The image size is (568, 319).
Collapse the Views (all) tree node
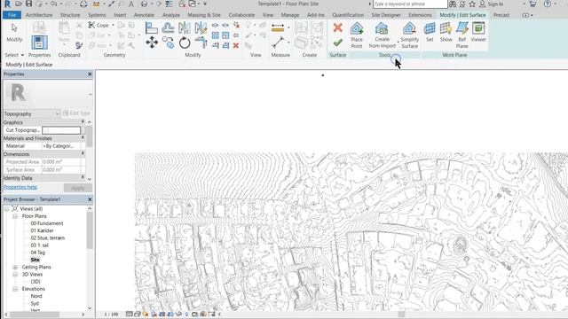6,209
